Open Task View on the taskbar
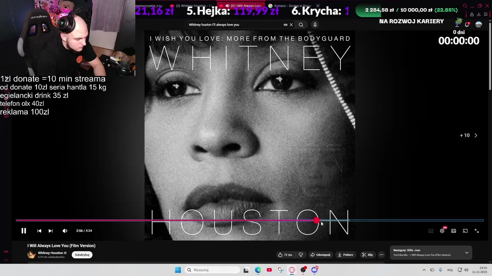492x276 pixels. click(246, 270)
